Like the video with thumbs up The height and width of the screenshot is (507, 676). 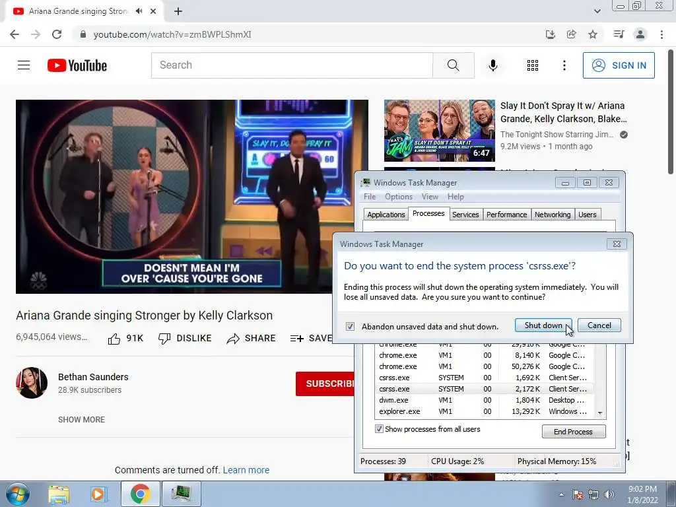click(x=125, y=339)
